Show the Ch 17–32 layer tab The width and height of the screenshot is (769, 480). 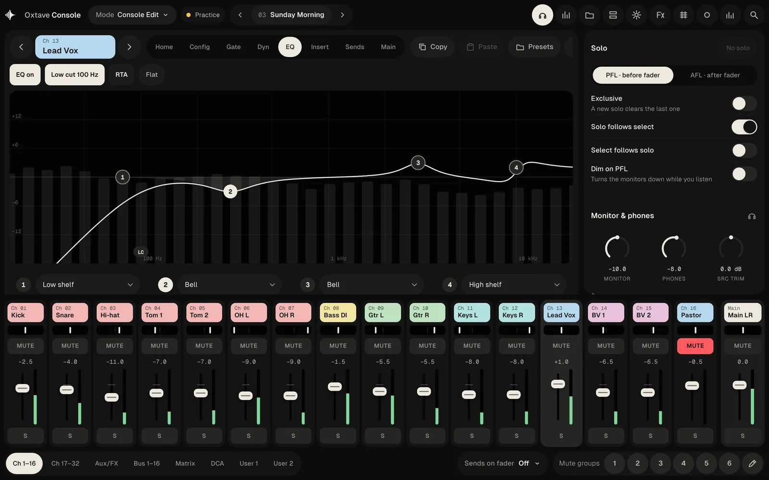pyautogui.click(x=65, y=463)
